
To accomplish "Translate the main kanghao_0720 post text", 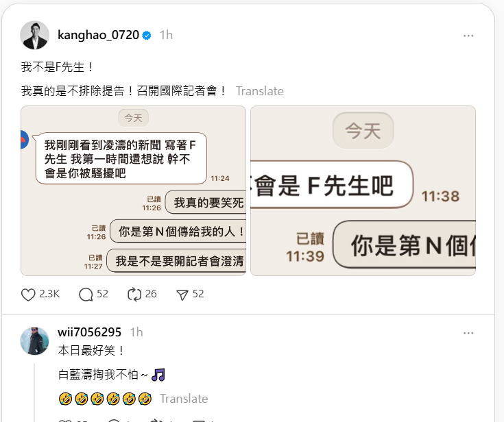I will [x=260, y=91].
